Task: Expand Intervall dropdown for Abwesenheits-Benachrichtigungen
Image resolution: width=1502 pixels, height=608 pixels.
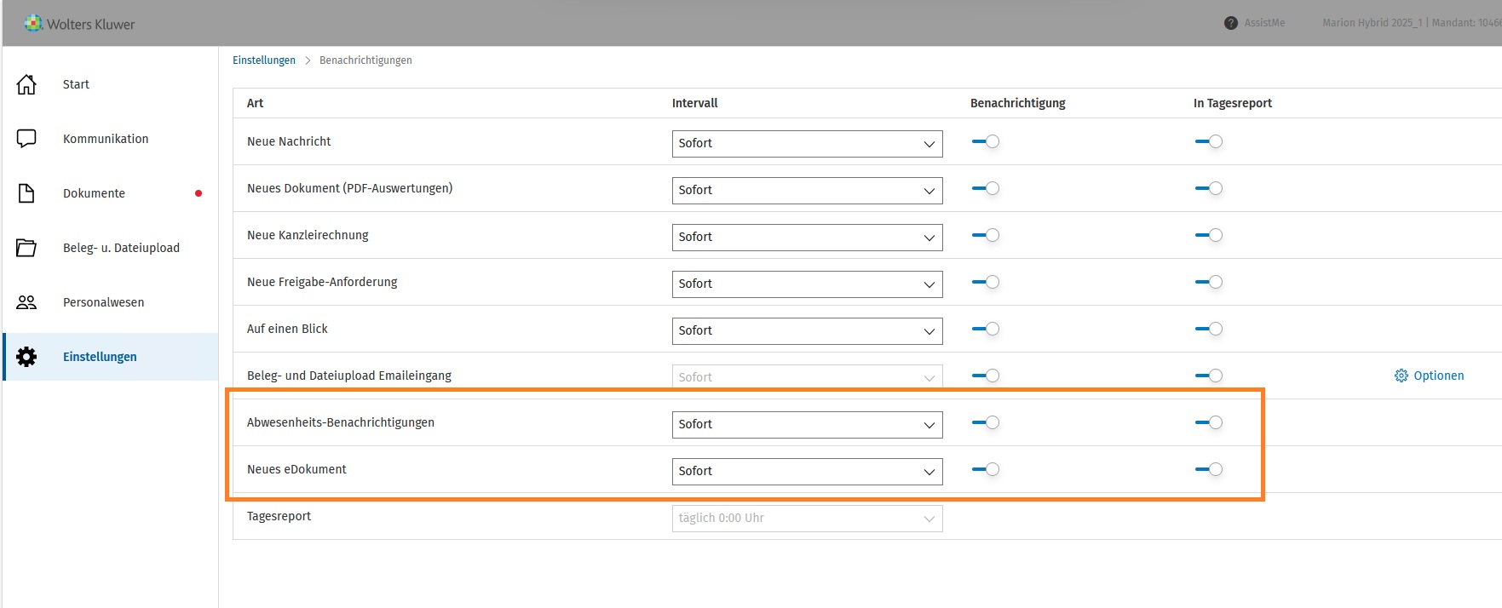Action: coord(807,425)
